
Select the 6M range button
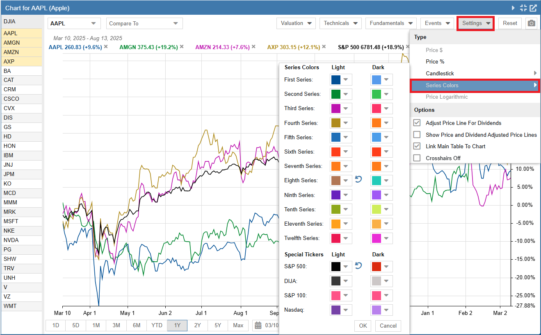pyautogui.click(x=137, y=326)
